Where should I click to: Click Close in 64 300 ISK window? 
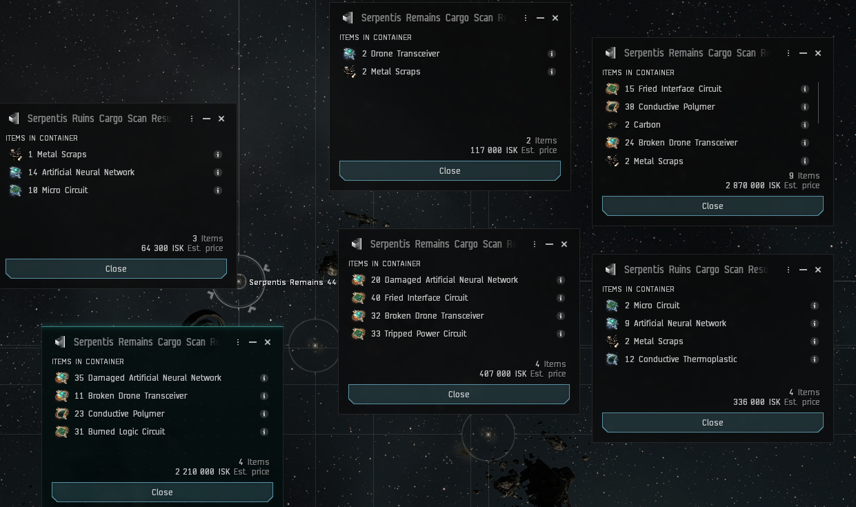pos(116,269)
